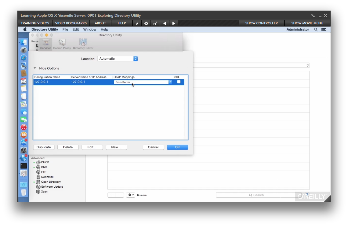Open Mail stamp icon in Dock

pos(24,65)
